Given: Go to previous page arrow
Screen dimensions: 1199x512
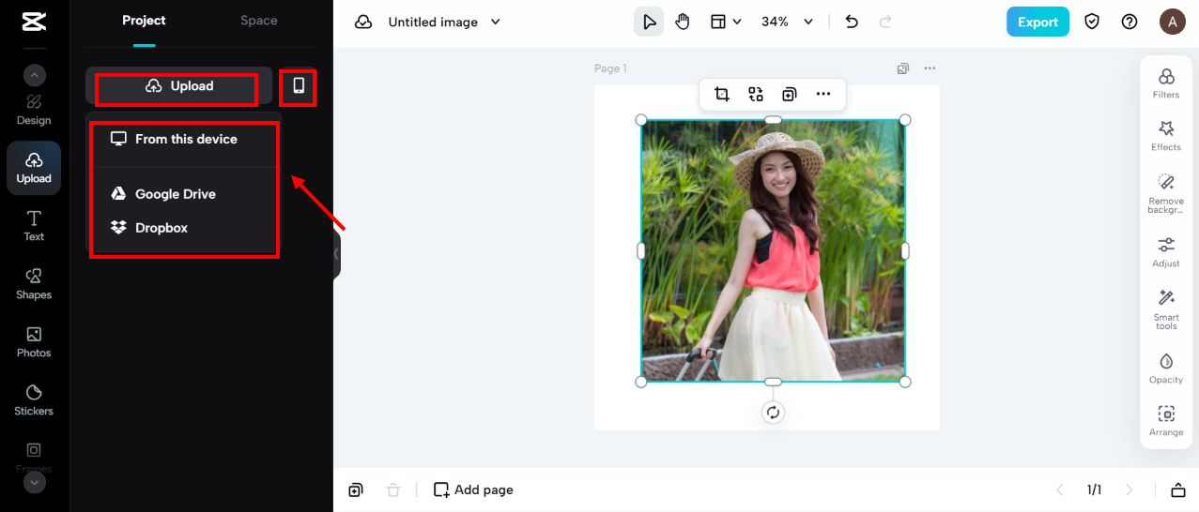Looking at the screenshot, I should point(1060,489).
